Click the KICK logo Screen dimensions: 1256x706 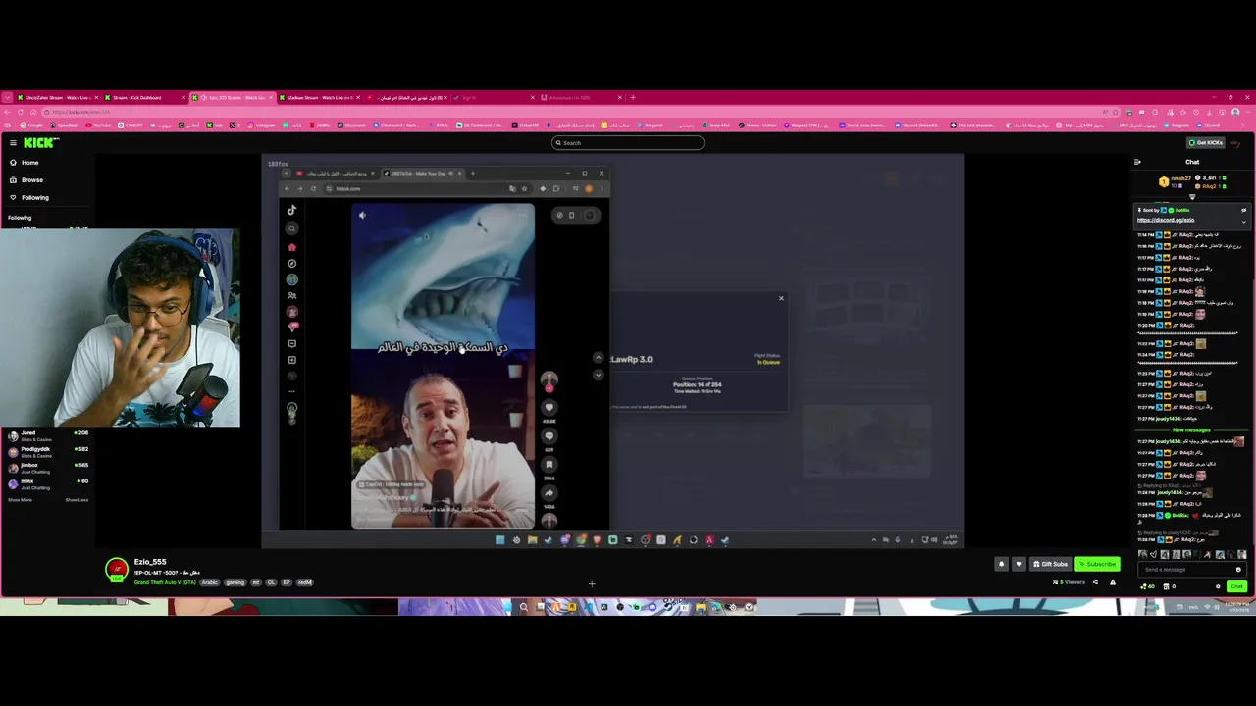click(x=41, y=142)
